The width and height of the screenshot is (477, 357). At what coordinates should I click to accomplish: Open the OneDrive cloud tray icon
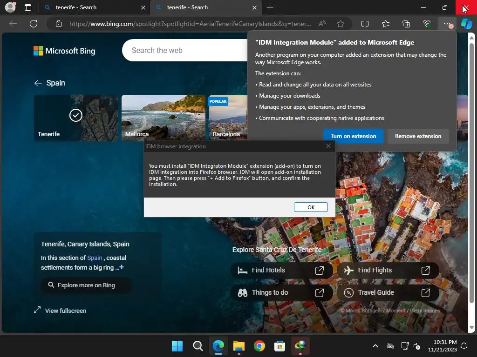390,346
